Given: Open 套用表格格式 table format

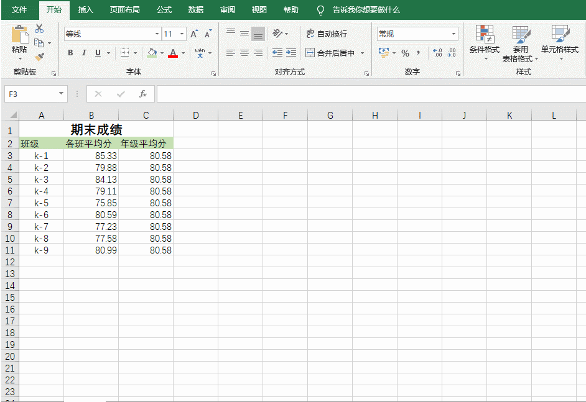Looking at the screenshot, I should [520, 43].
